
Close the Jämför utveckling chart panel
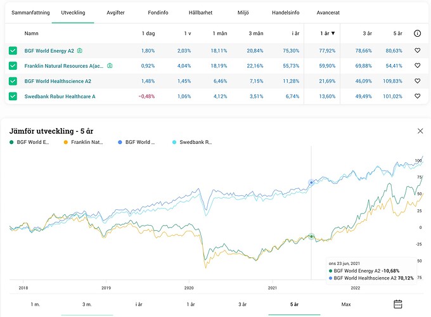pos(420,131)
